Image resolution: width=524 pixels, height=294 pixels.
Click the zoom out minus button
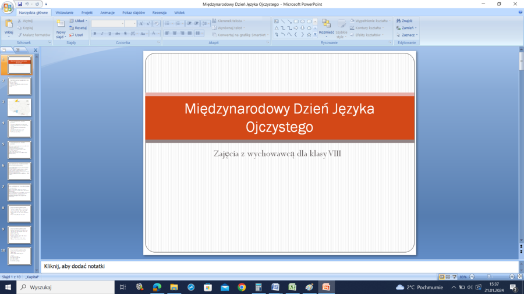point(472,277)
